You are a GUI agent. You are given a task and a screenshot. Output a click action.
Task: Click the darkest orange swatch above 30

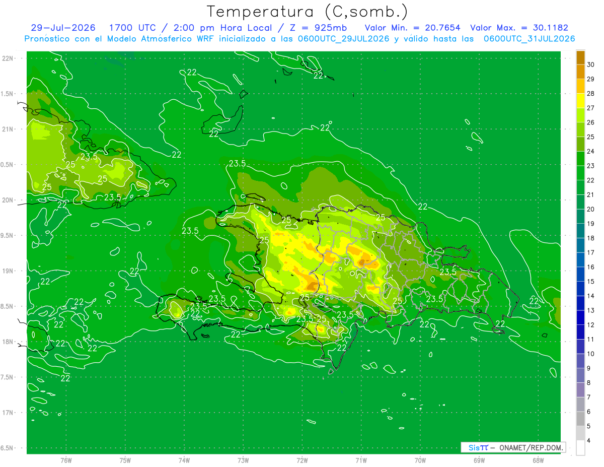coord(580,57)
